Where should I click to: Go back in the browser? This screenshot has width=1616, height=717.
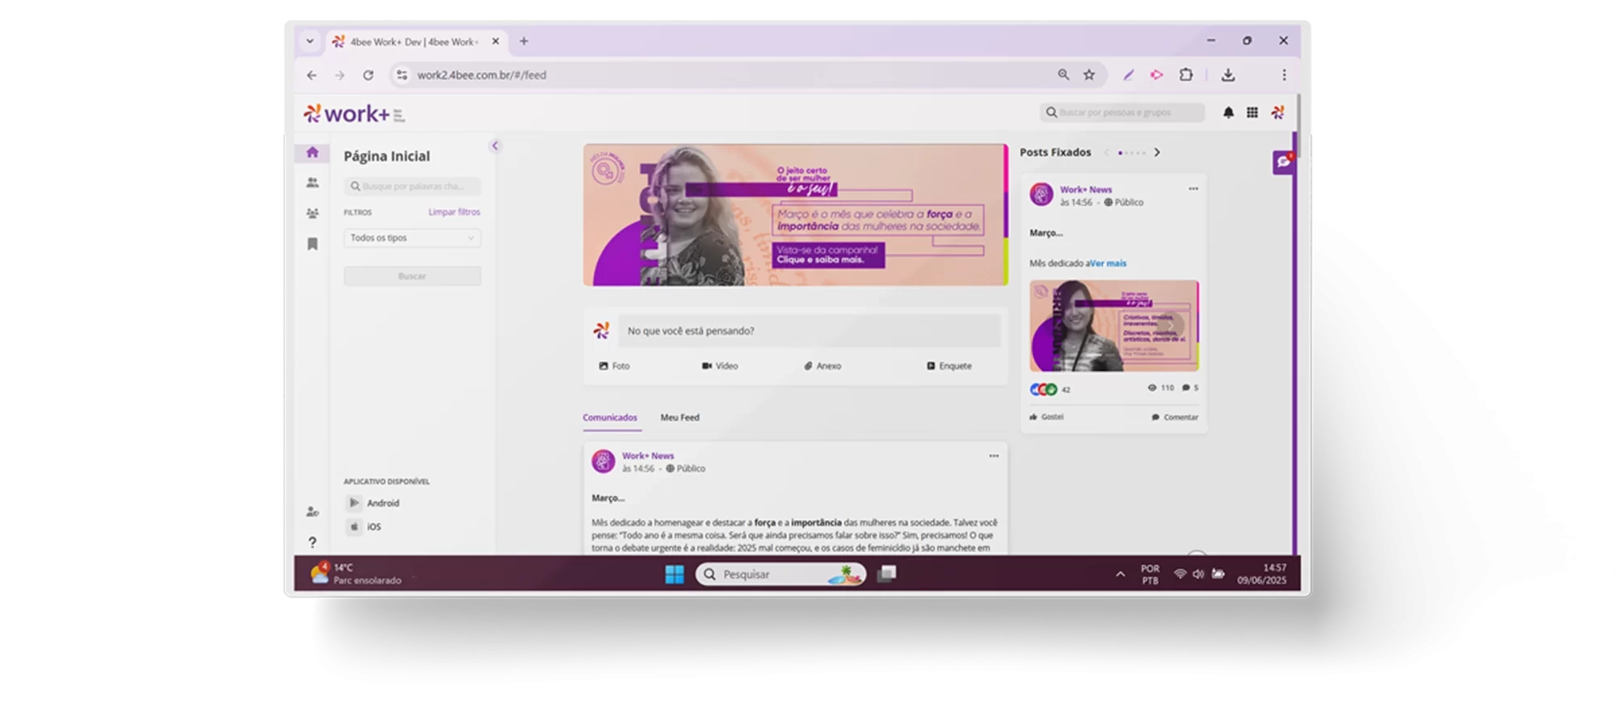[312, 75]
